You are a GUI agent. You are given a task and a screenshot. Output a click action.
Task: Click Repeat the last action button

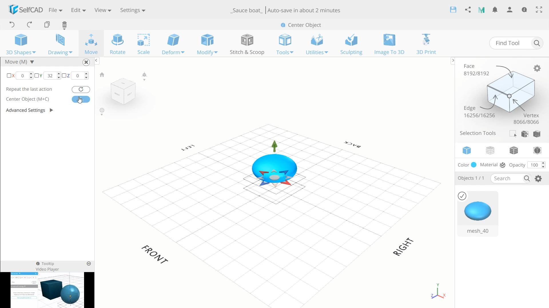81,89
